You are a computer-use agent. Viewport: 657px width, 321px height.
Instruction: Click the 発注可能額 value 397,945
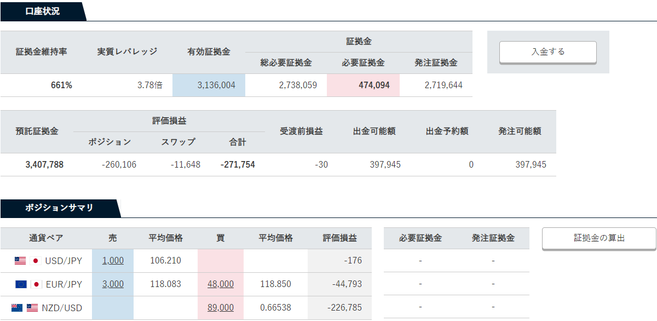pos(531,164)
